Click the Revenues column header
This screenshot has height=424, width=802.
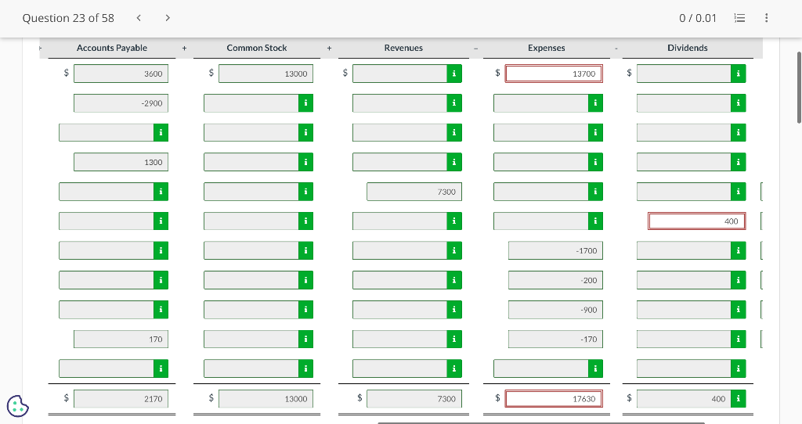(x=403, y=48)
